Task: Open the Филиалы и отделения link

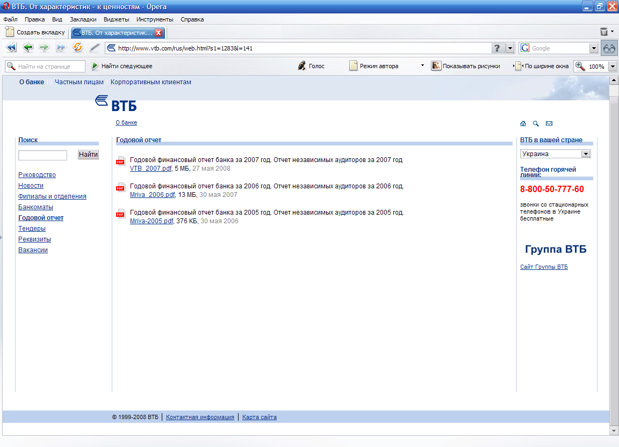Action: tap(52, 196)
